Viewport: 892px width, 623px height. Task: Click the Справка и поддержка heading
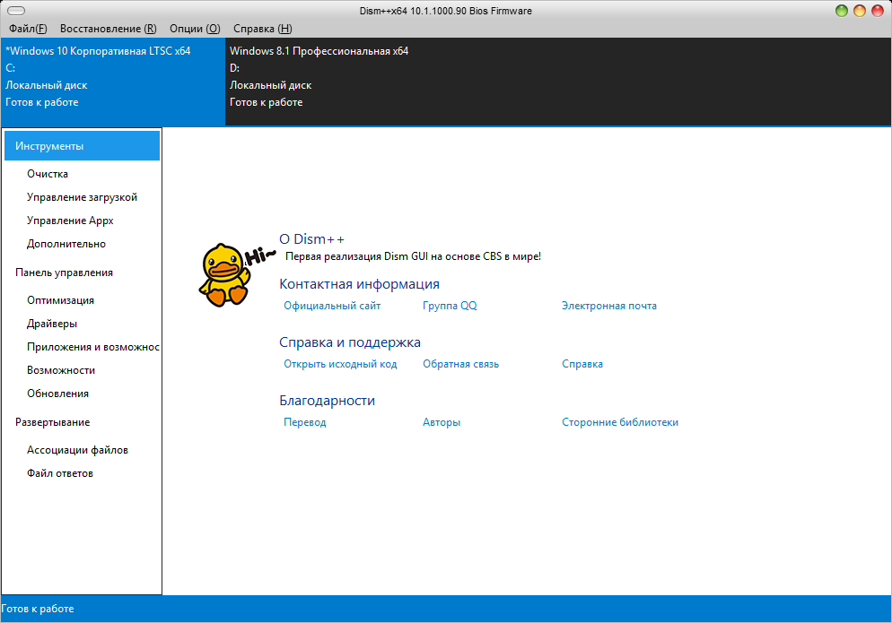[349, 342]
